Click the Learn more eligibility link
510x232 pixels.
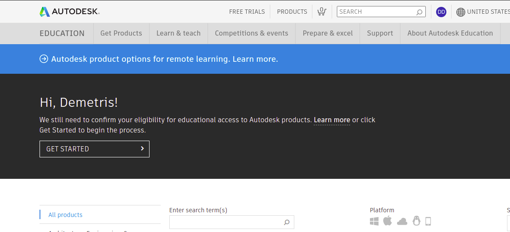(x=332, y=120)
